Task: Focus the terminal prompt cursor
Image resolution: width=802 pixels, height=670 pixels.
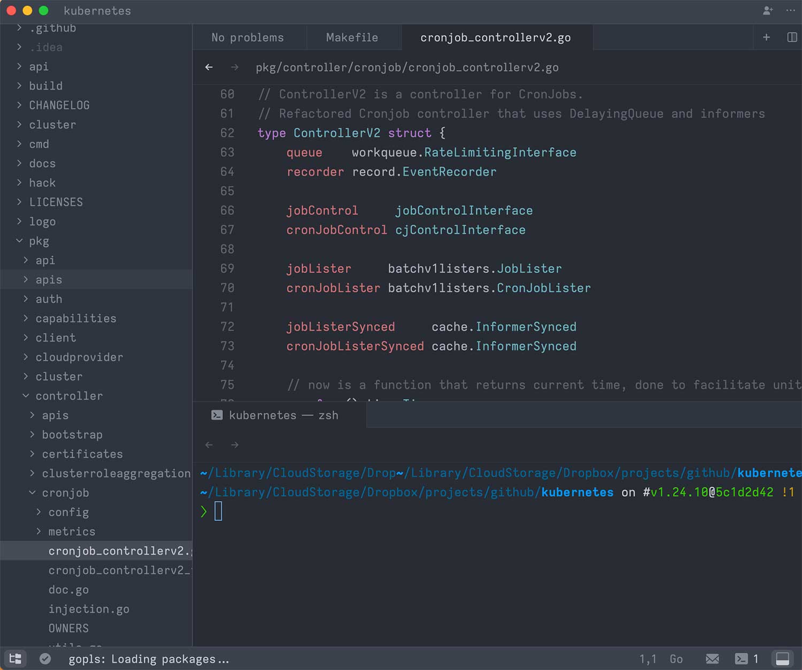Action: [x=218, y=511]
